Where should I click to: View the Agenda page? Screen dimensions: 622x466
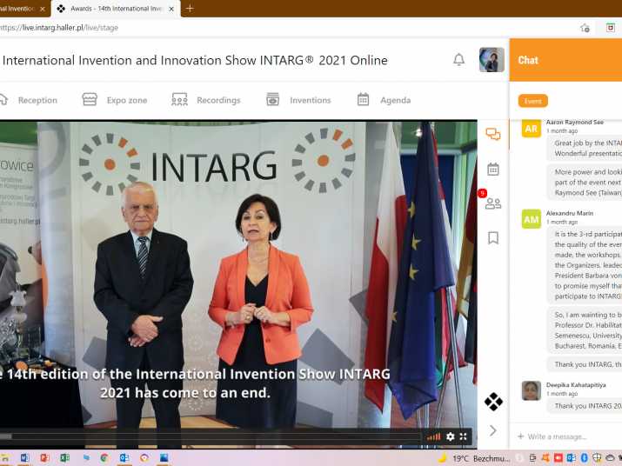pyautogui.click(x=384, y=100)
